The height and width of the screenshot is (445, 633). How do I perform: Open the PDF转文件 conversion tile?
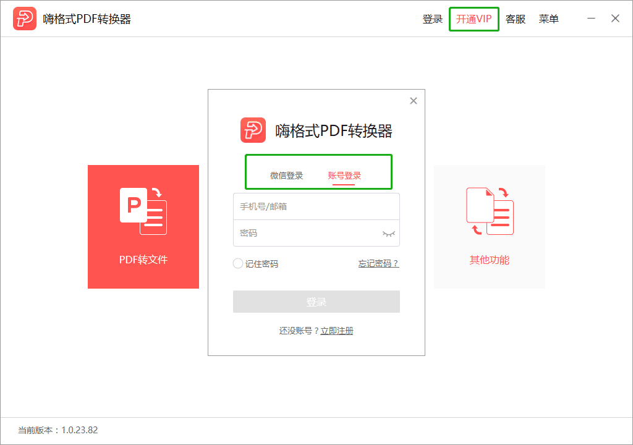click(143, 227)
